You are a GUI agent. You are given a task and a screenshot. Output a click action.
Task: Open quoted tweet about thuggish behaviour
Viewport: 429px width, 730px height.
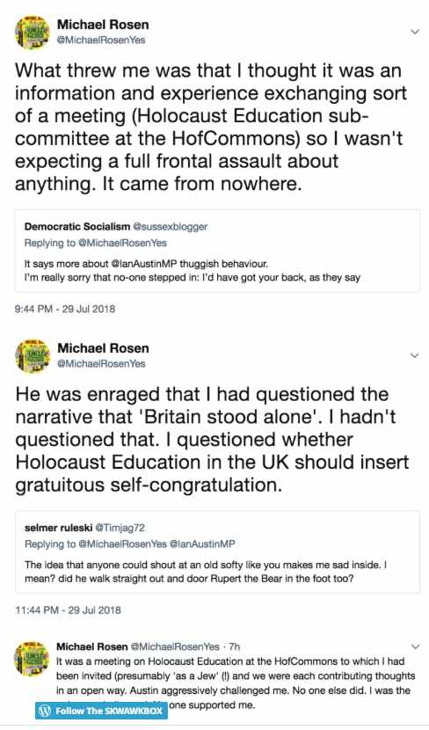[x=217, y=253]
